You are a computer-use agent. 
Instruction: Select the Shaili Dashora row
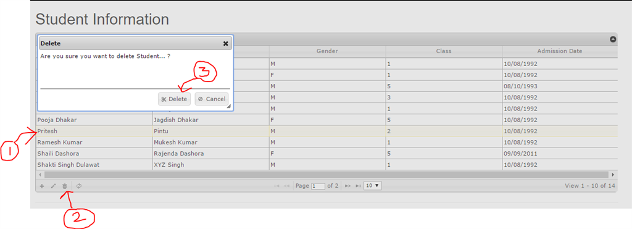pyautogui.click(x=327, y=154)
